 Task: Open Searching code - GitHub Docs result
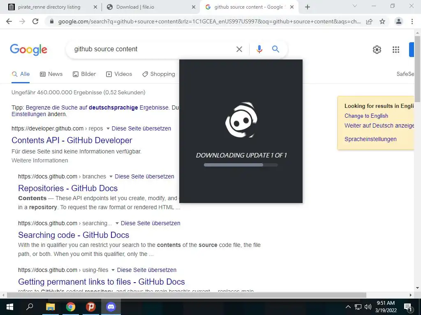click(74, 235)
